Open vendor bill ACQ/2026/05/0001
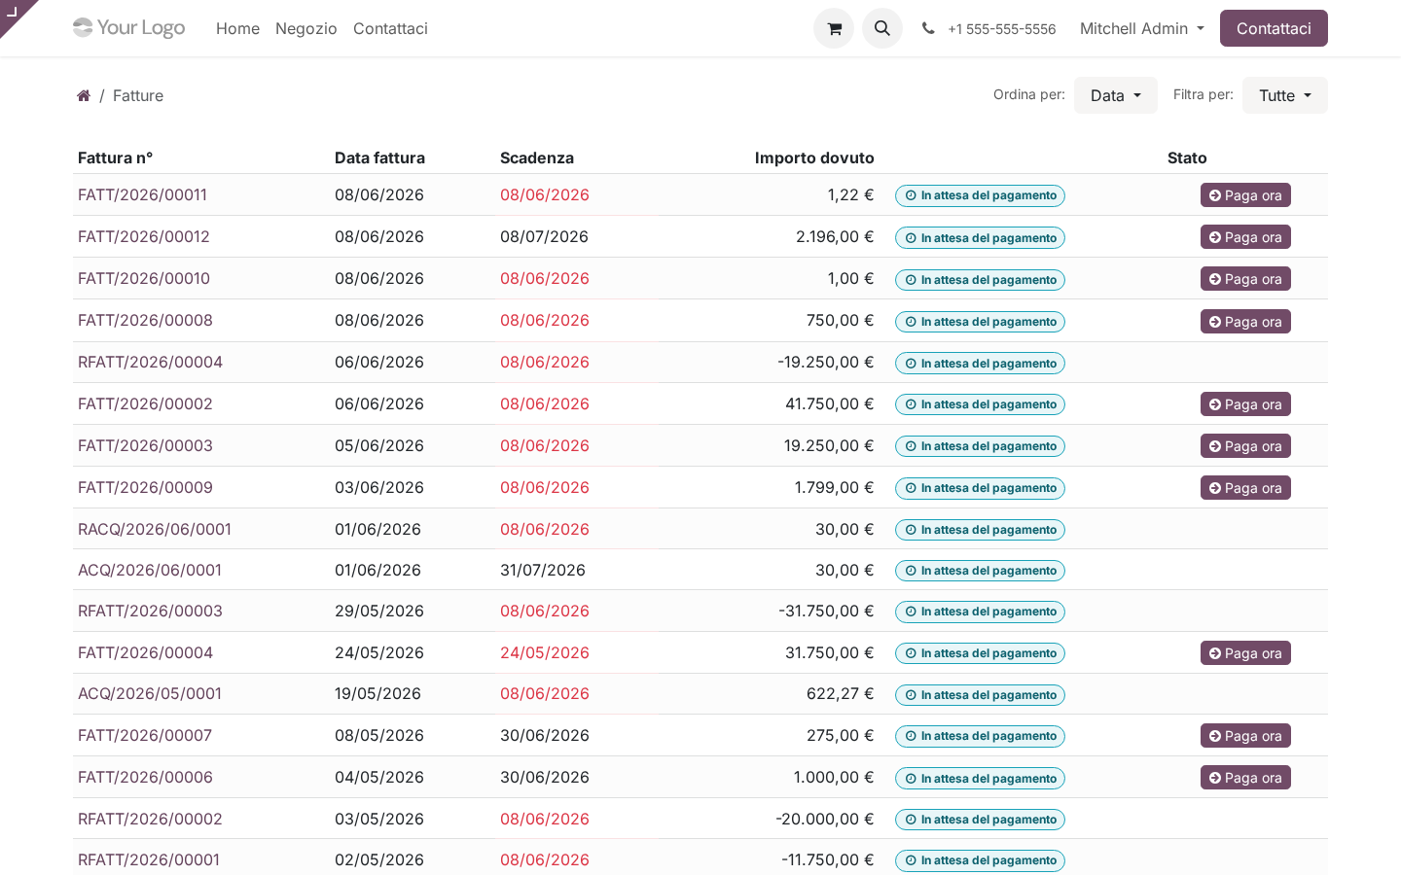The image size is (1401, 875). pos(150,693)
